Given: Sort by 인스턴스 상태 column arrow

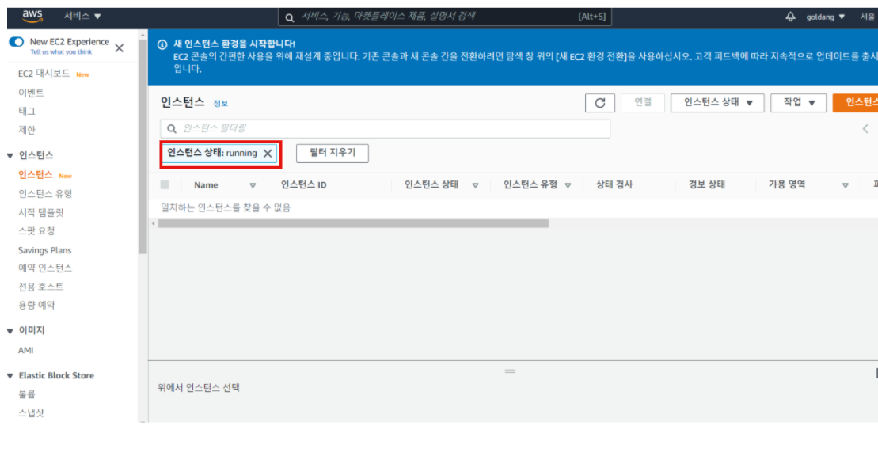Looking at the screenshot, I should [x=475, y=185].
